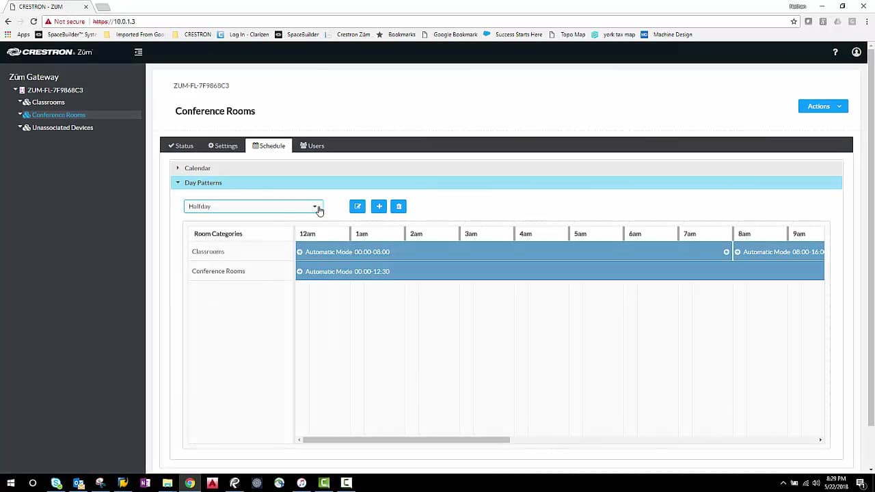Open the Apps bookmarks shortcut
Screen dimensions: 875x492
(x=18, y=34)
